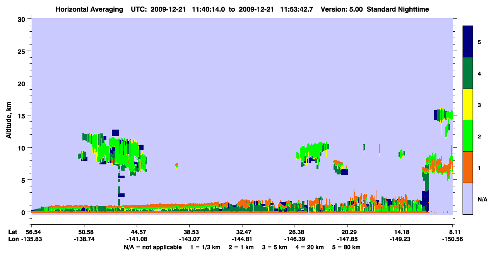
Task: Click the y-axis tick label 10
Action: tap(22, 148)
